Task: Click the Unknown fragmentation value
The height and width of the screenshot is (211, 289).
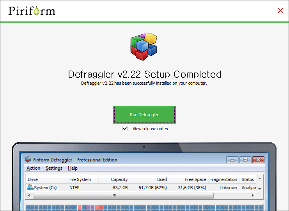Action: coord(228,188)
